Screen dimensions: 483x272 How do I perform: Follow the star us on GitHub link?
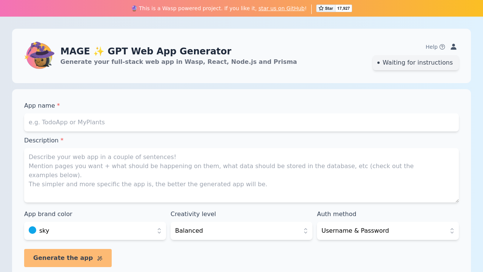281,8
